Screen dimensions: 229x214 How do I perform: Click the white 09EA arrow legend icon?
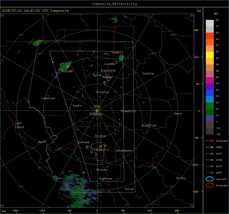(x=210, y=147)
